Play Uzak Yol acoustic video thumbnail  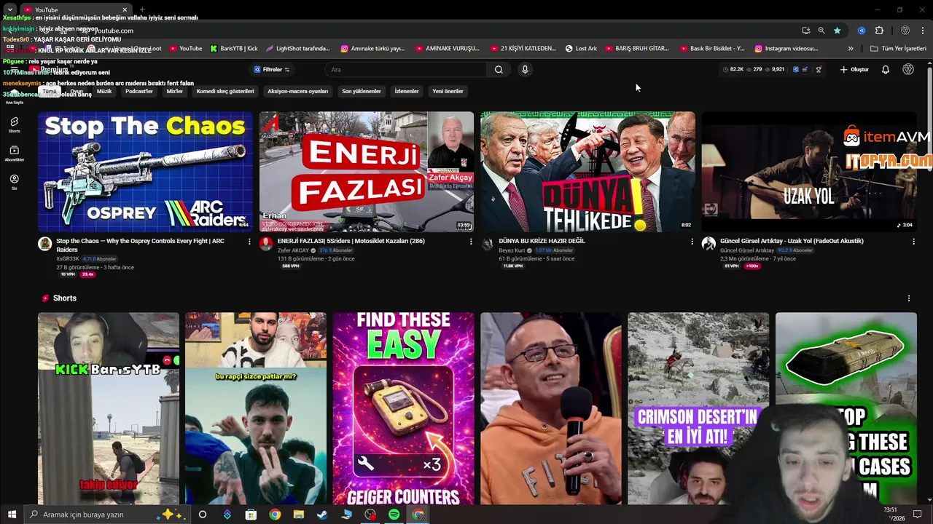tap(808, 172)
